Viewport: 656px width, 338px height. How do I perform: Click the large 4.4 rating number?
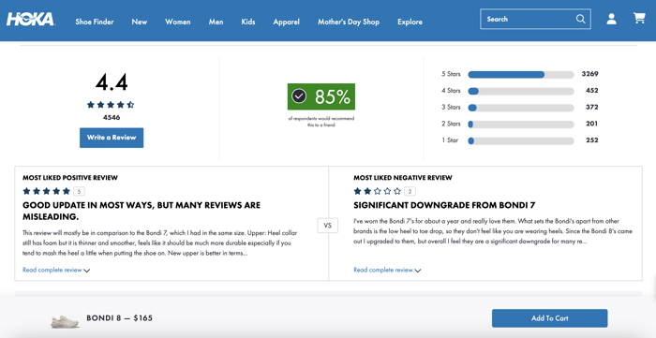click(112, 81)
